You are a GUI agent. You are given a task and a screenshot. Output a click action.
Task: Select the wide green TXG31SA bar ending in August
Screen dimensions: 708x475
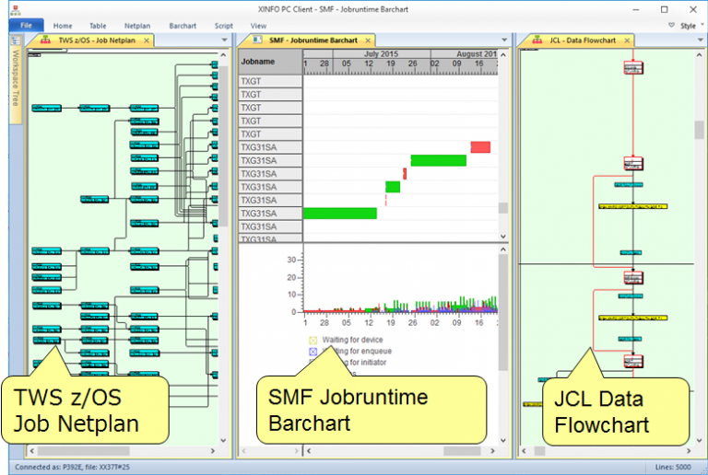tap(439, 160)
